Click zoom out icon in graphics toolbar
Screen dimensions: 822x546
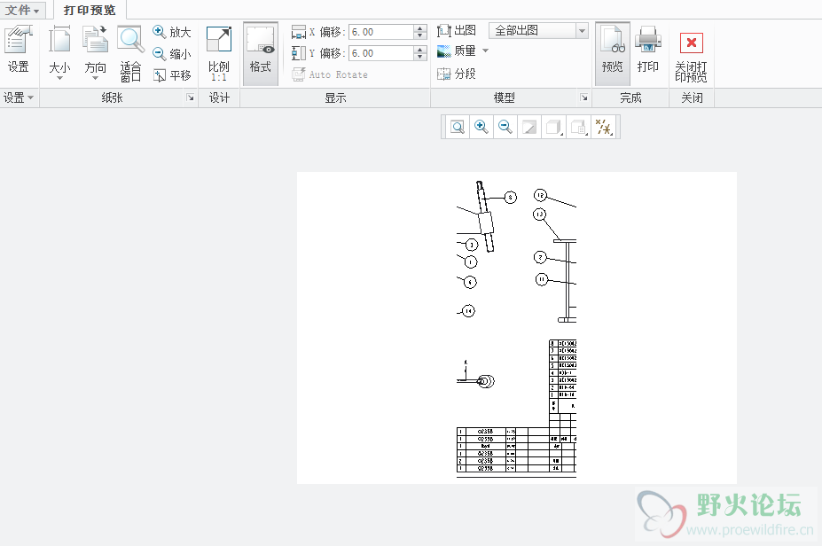505,128
